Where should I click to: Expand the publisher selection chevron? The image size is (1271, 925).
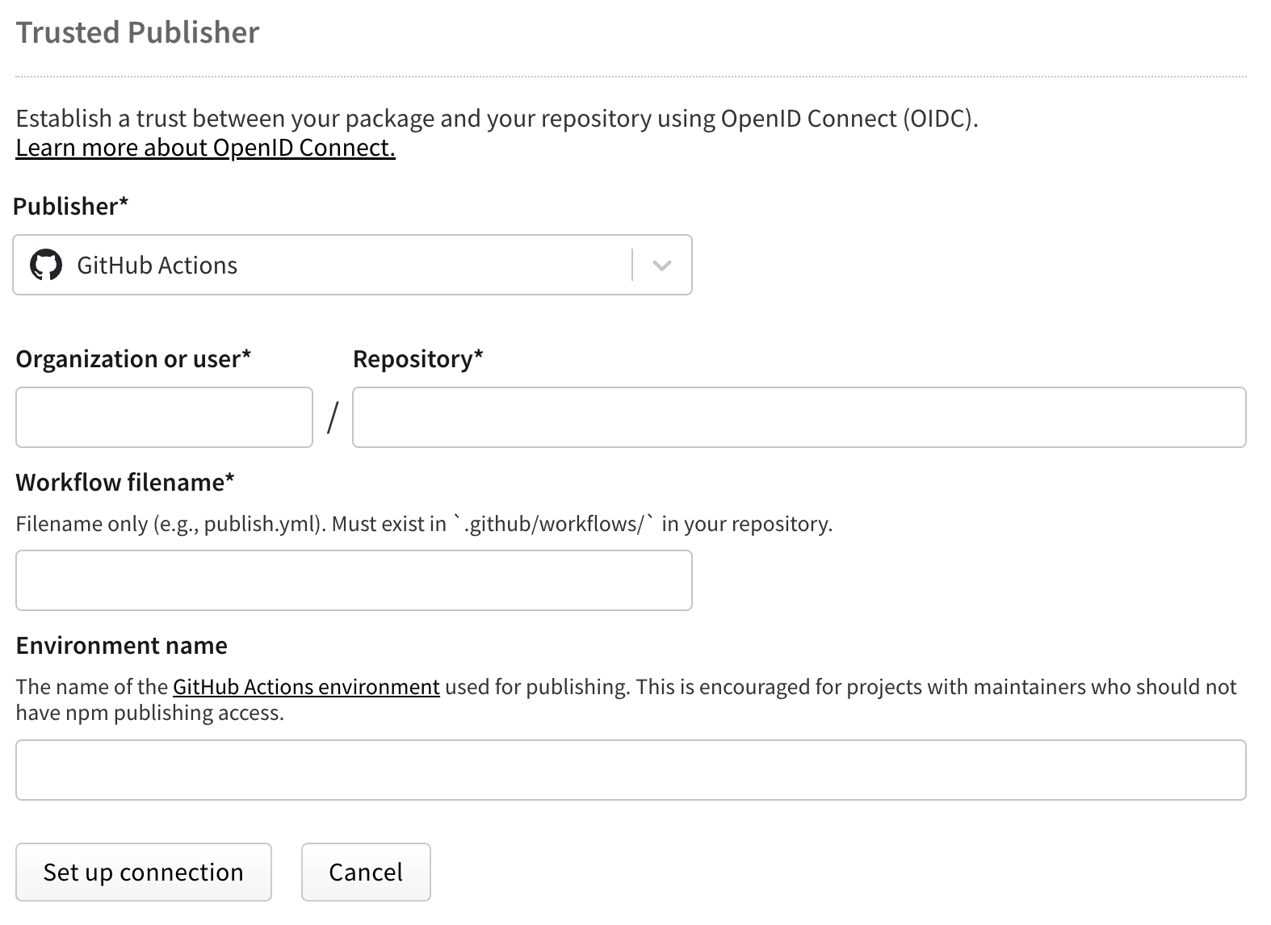tap(661, 265)
